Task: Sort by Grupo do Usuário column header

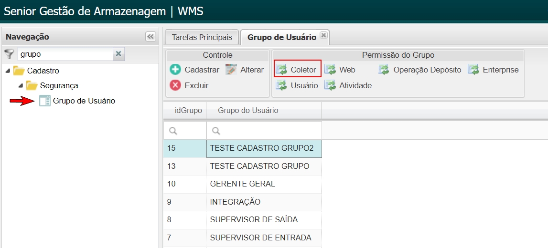Action: 248,111
